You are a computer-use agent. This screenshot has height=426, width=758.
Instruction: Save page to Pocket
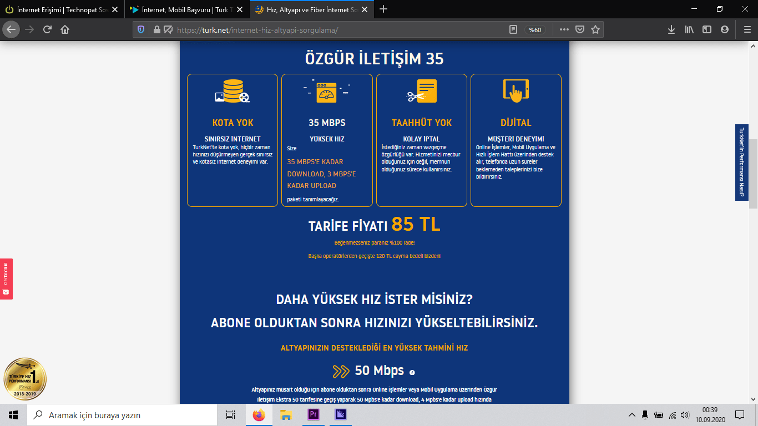coord(579,30)
